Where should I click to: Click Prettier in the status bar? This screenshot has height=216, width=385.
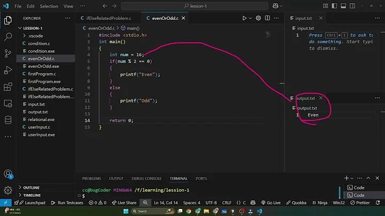click(x=360, y=203)
